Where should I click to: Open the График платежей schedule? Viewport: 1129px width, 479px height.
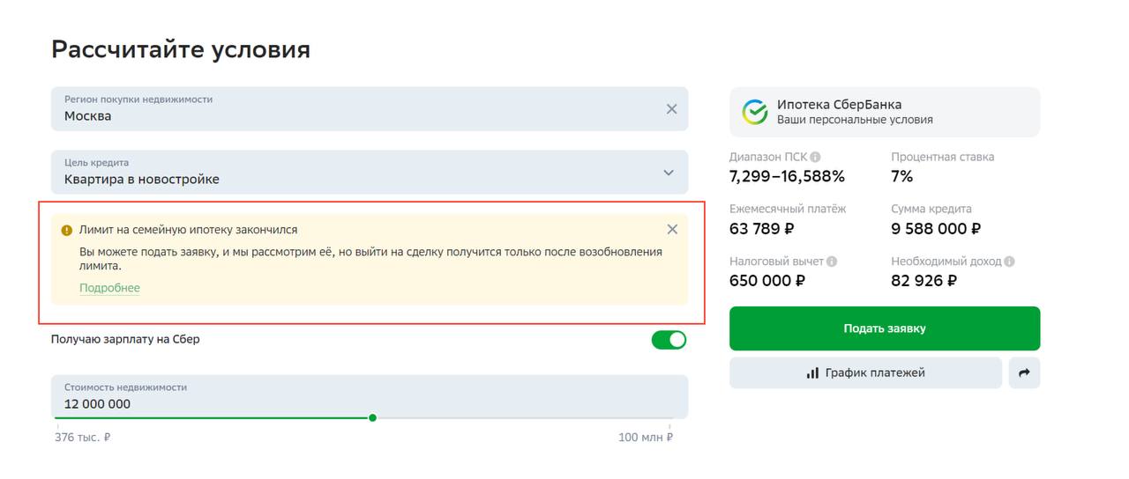click(x=865, y=373)
